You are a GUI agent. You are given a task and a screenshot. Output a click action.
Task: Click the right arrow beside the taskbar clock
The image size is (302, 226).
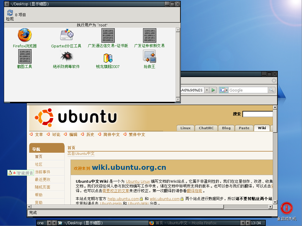pos(248,223)
